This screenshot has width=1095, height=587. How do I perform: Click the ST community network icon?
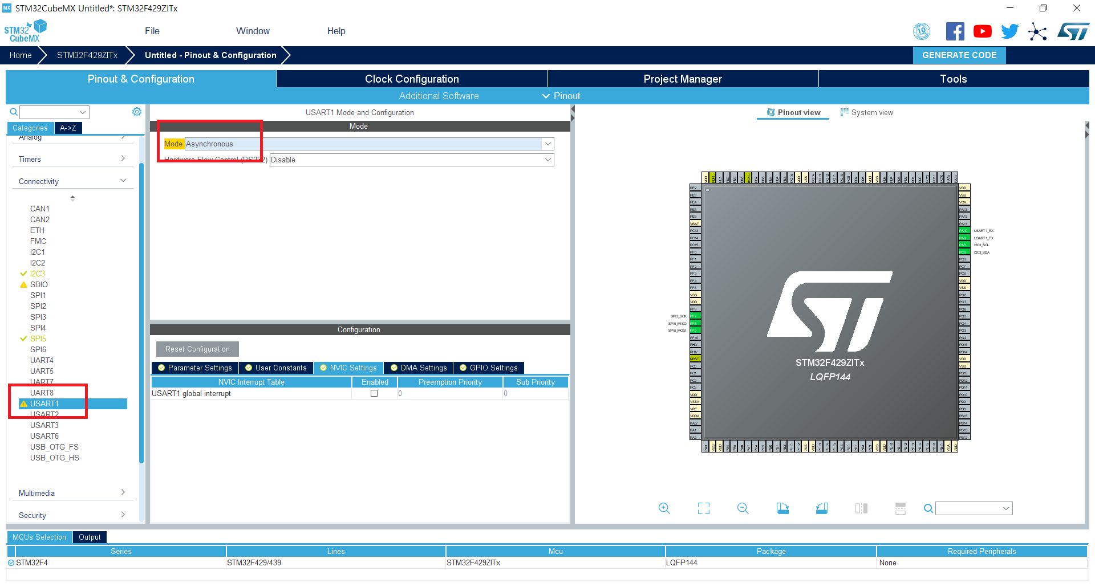tap(1037, 31)
